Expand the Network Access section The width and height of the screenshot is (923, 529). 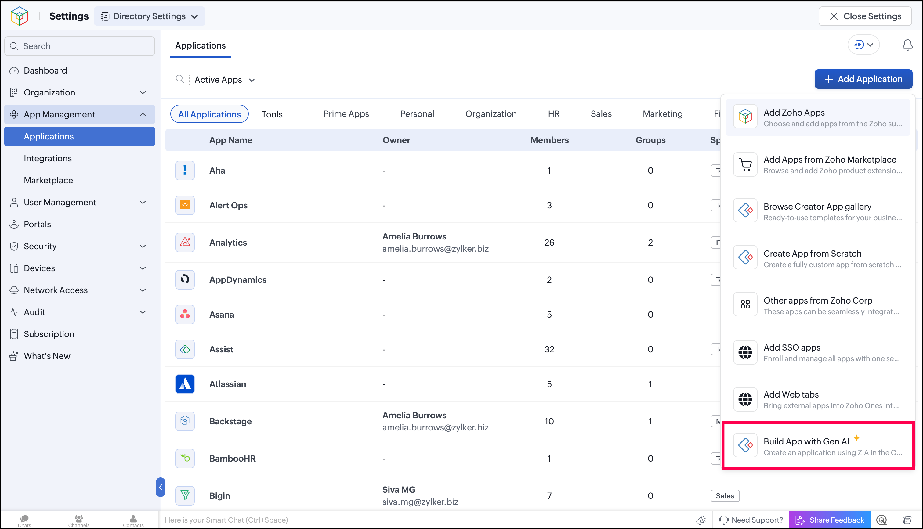(80, 290)
